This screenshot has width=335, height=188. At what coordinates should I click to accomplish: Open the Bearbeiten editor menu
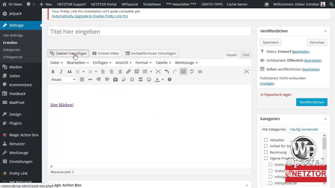pyautogui.click(x=78, y=63)
